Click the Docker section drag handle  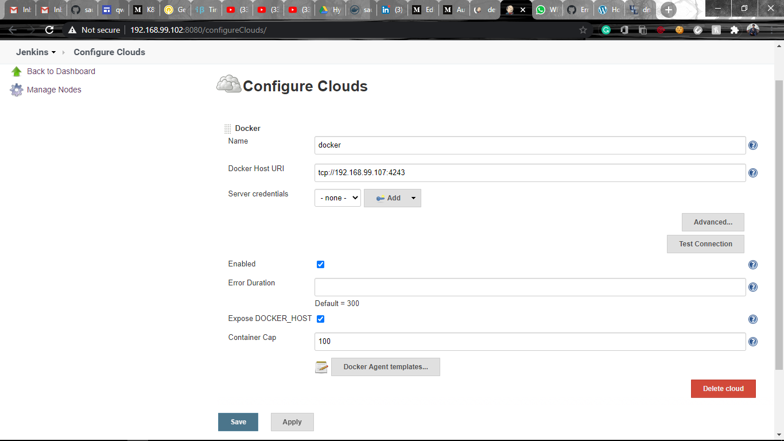coord(228,129)
